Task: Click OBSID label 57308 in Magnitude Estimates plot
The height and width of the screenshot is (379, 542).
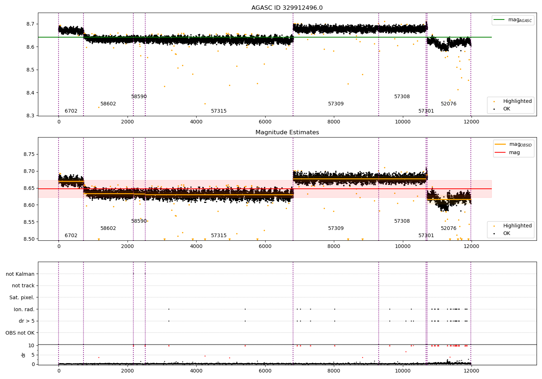Action: [x=402, y=221]
